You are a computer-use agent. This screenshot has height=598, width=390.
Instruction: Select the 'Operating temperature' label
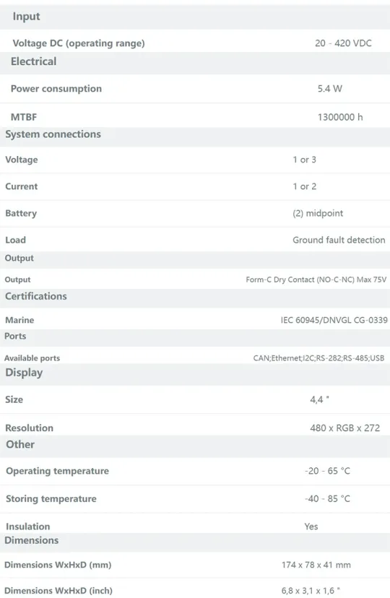(x=58, y=471)
